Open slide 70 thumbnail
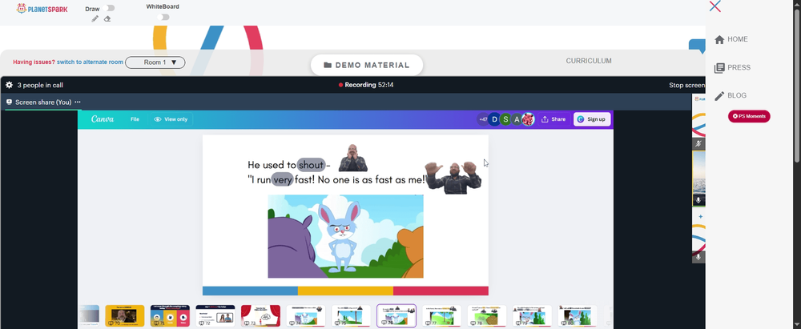The image size is (801, 329). [124, 315]
